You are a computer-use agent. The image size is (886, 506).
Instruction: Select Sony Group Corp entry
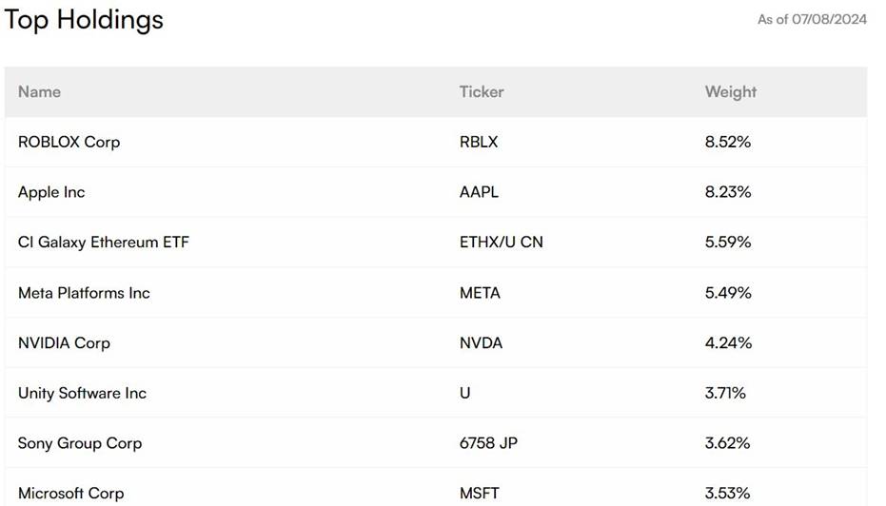[80, 443]
